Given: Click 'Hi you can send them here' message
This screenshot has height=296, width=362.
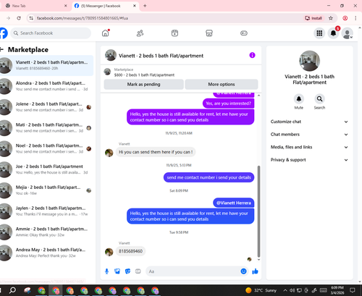Looking at the screenshot, I should click(x=156, y=152).
